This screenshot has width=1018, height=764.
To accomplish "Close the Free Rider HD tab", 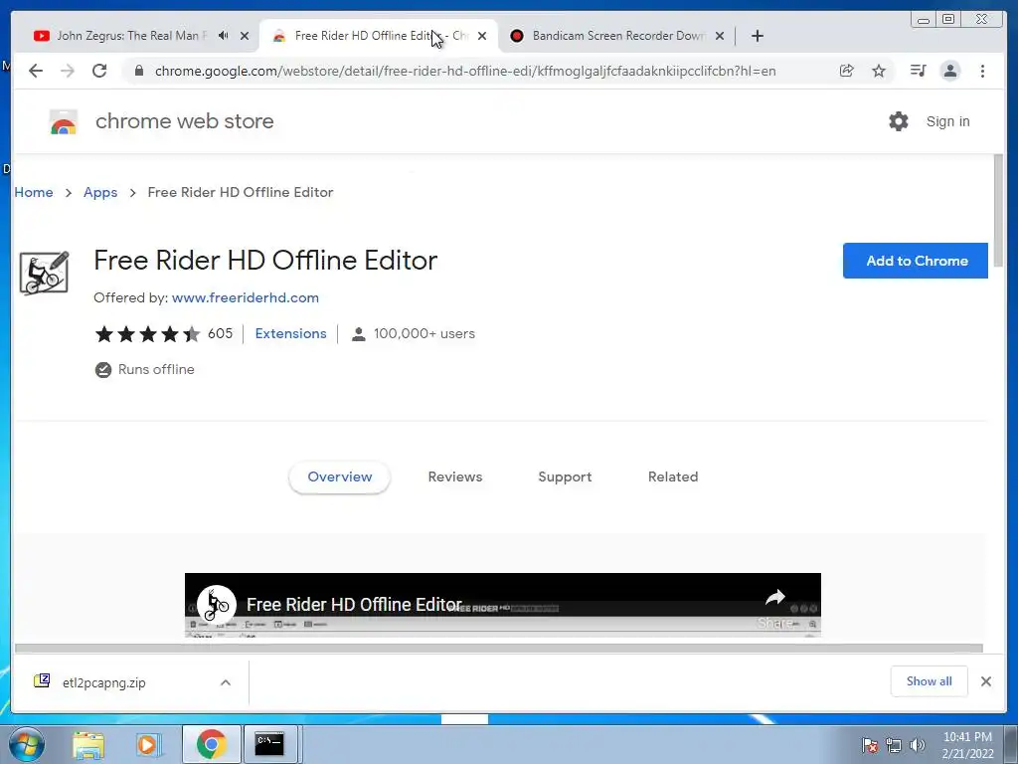I will [482, 36].
